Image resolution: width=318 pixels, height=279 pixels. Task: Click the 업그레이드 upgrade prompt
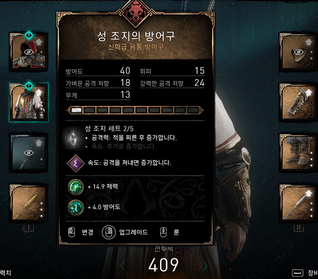[125, 232]
